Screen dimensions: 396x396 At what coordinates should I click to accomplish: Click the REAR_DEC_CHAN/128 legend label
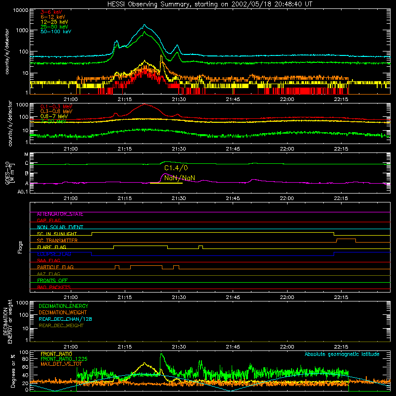tap(65, 319)
